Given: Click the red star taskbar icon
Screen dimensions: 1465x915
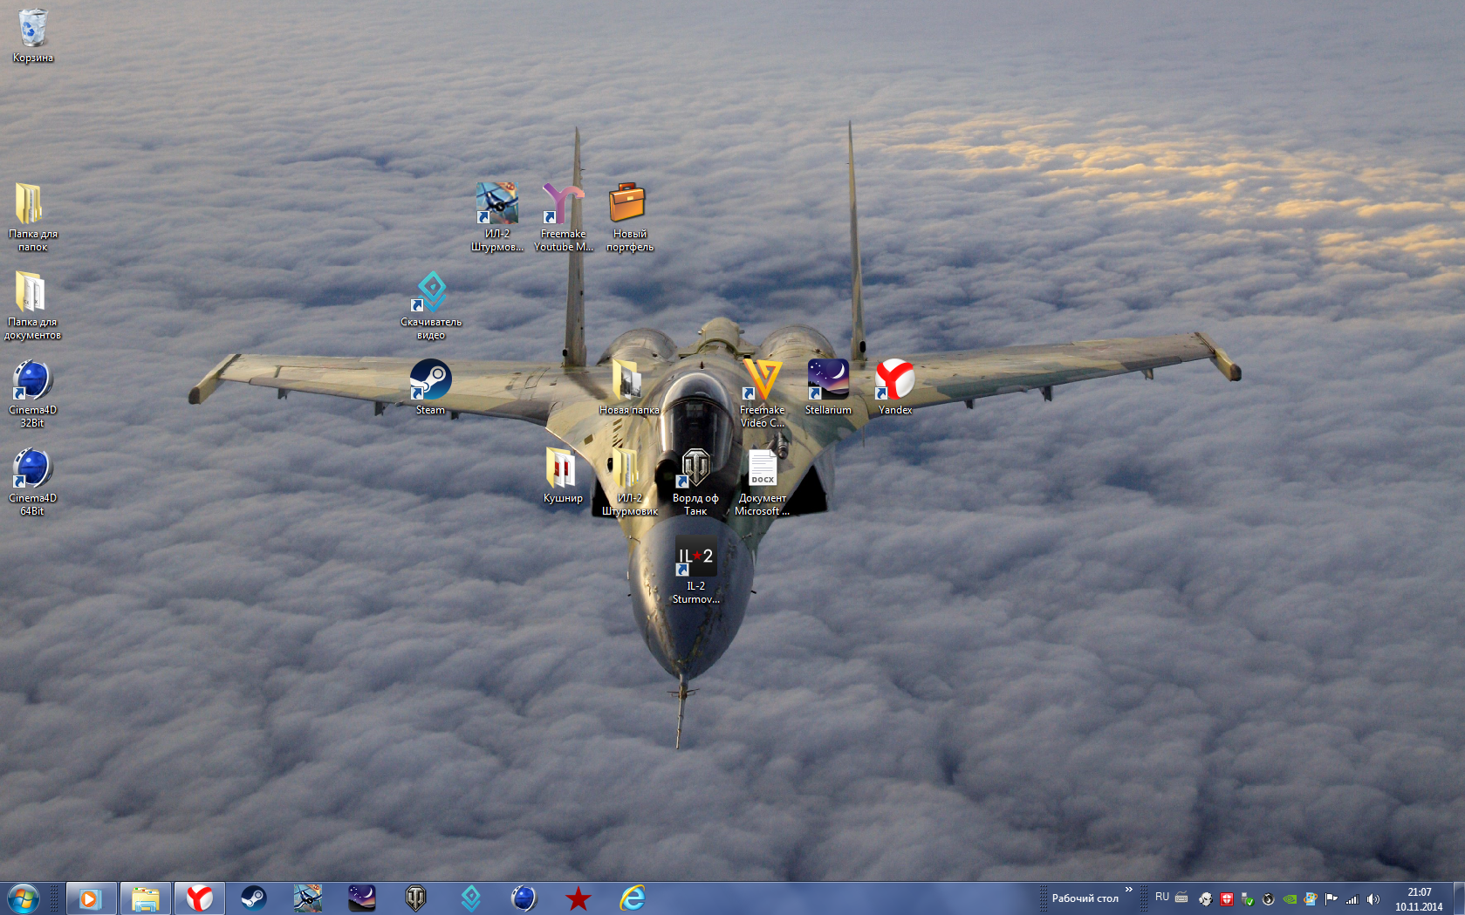Looking at the screenshot, I should coord(578,898).
